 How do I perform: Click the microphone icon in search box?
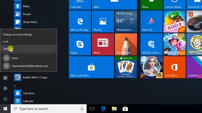(x=82, y=109)
